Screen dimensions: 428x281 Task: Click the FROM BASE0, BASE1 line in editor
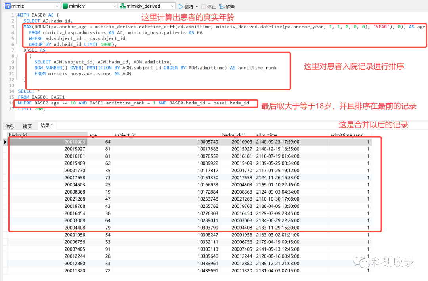click(x=41, y=97)
